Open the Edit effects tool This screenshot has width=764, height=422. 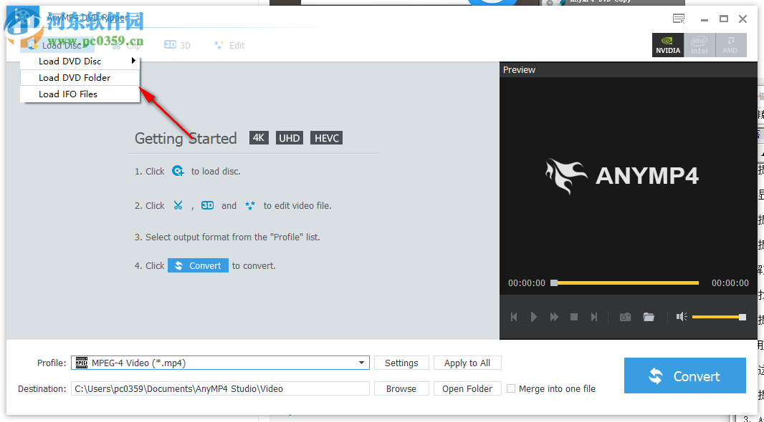pos(229,45)
